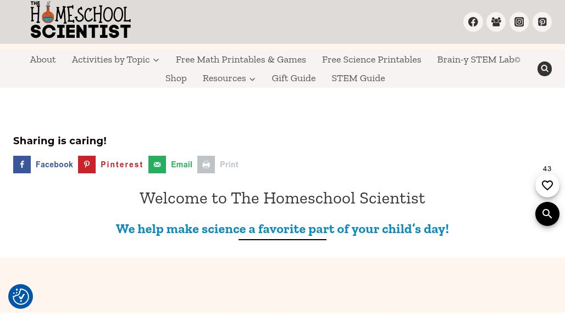Click the Print button
565x317 pixels.
[x=218, y=165]
